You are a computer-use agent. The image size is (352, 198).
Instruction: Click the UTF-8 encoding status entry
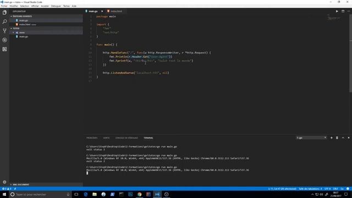point(328,189)
